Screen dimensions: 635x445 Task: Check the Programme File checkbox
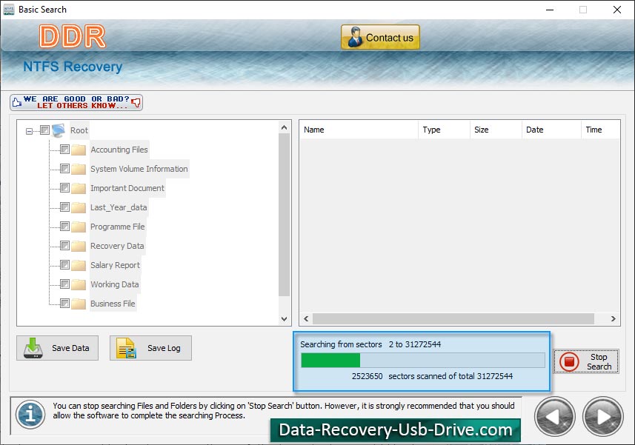click(64, 226)
